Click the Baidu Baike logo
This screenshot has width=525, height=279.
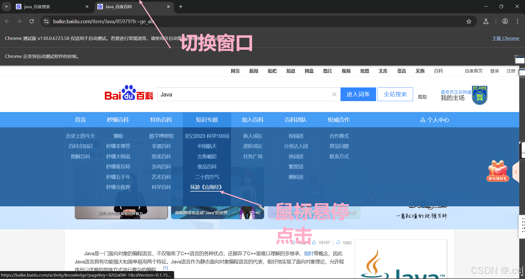[129, 93]
